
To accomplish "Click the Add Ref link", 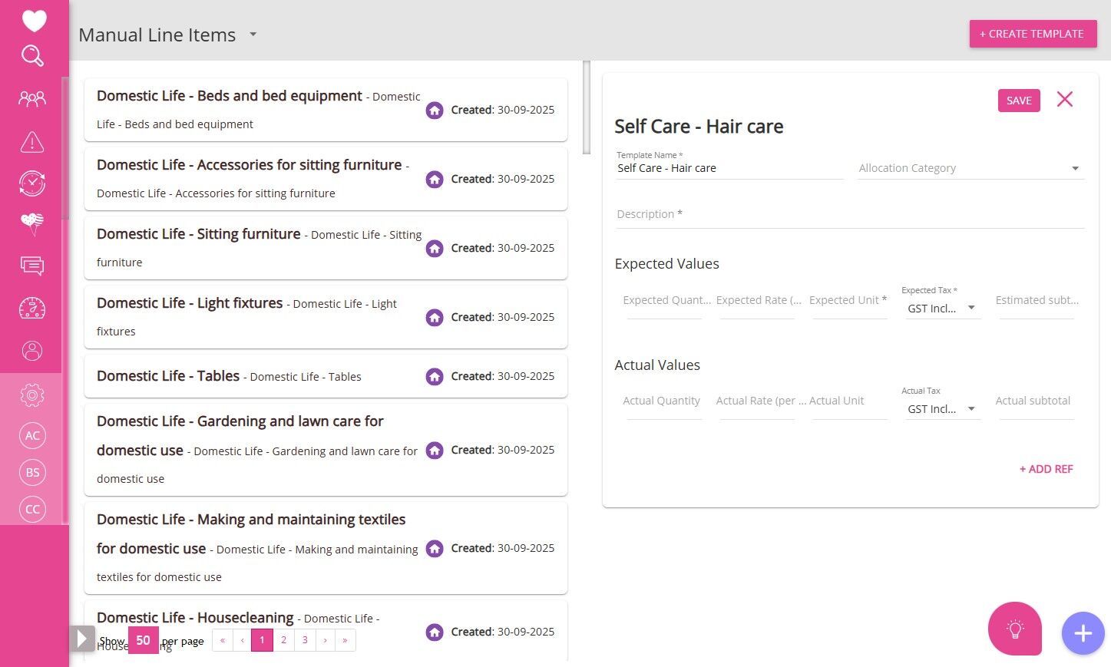I will tap(1046, 469).
